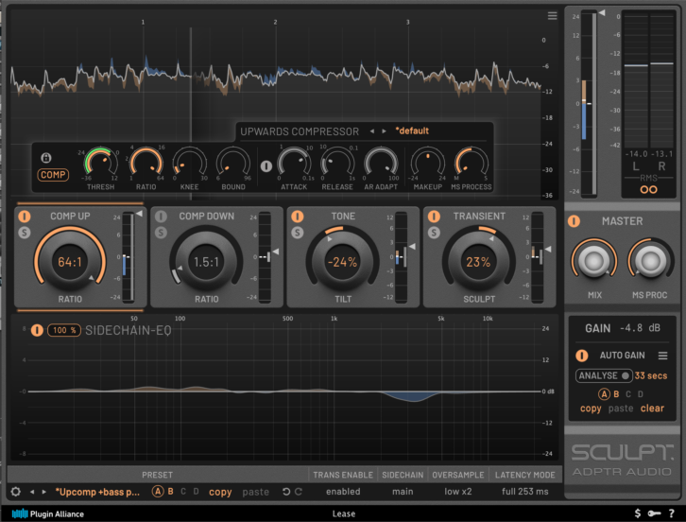Open OVERSAMPLE low x2 dropdown

click(x=458, y=492)
